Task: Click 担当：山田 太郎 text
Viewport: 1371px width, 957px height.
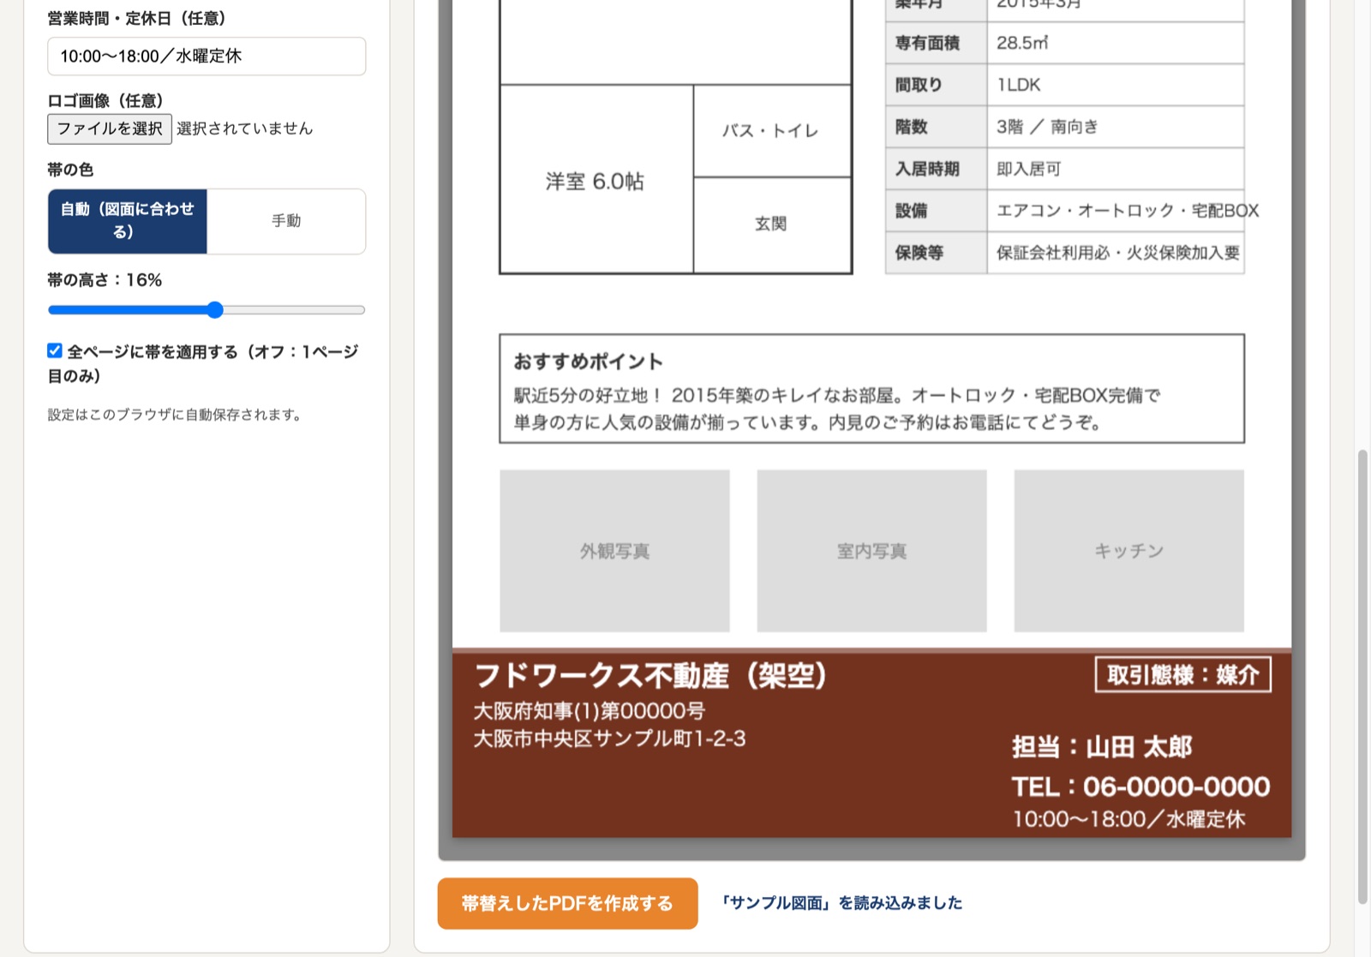Action: pos(1102,747)
